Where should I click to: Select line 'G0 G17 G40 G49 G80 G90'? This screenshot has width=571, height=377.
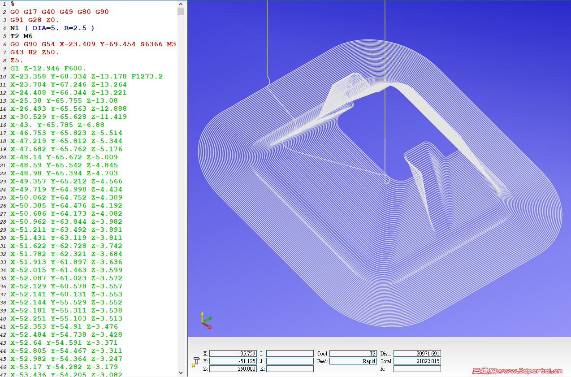tap(59, 12)
